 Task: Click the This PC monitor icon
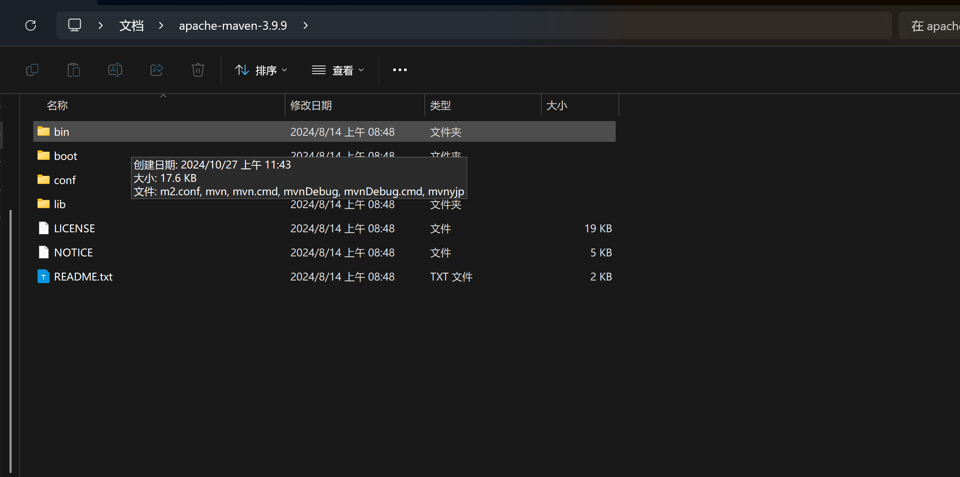pos(75,25)
